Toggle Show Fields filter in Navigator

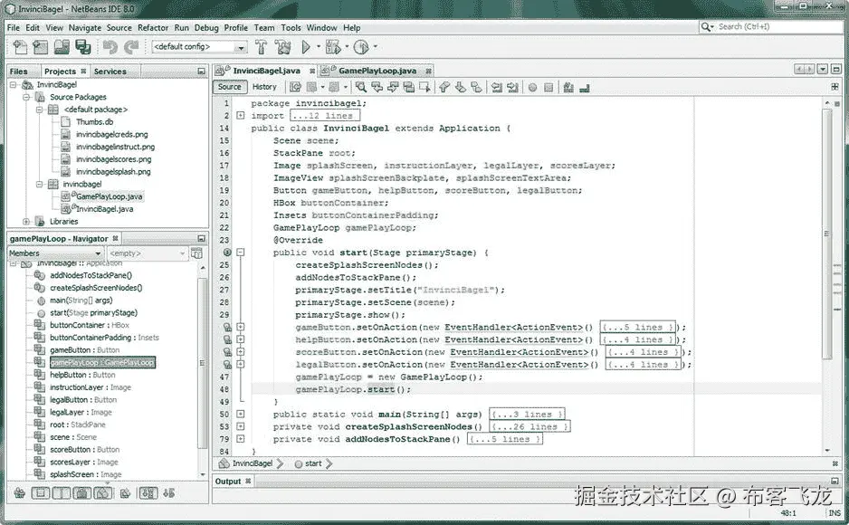click(x=41, y=493)
